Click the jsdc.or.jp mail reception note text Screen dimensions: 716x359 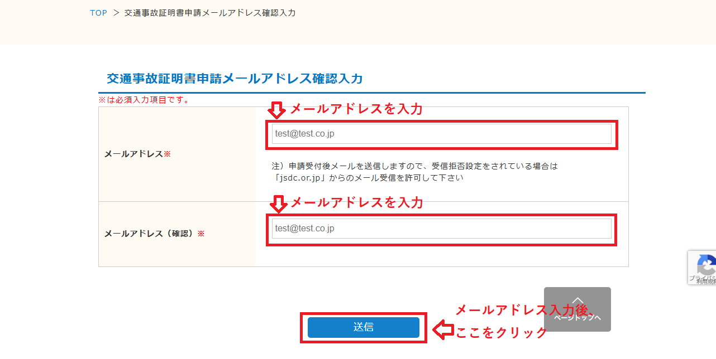(415, 172)
